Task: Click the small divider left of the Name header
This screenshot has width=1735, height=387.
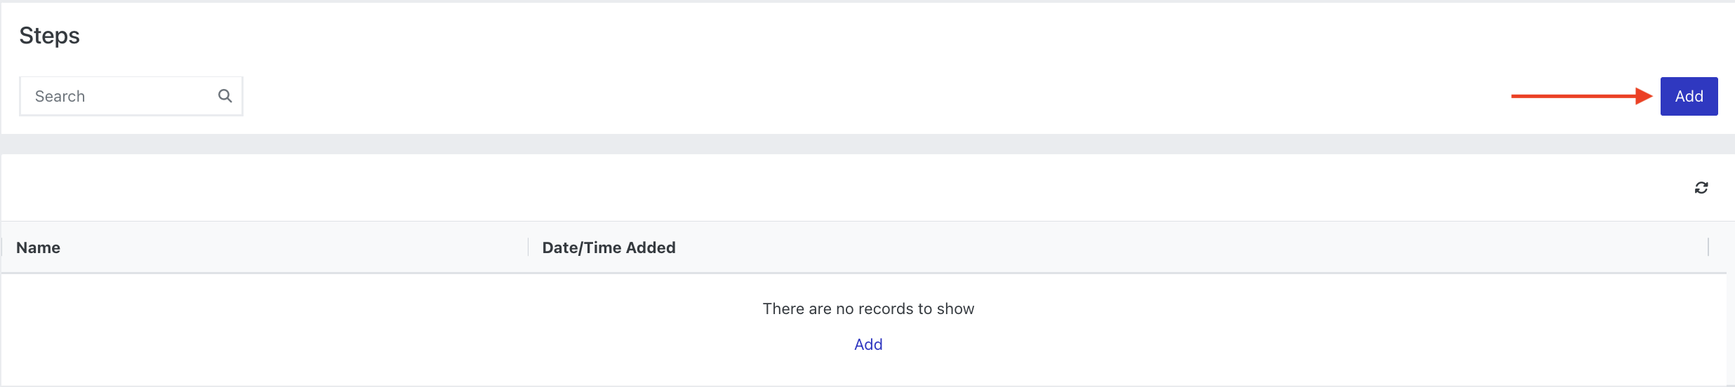Action: [2, 247]
